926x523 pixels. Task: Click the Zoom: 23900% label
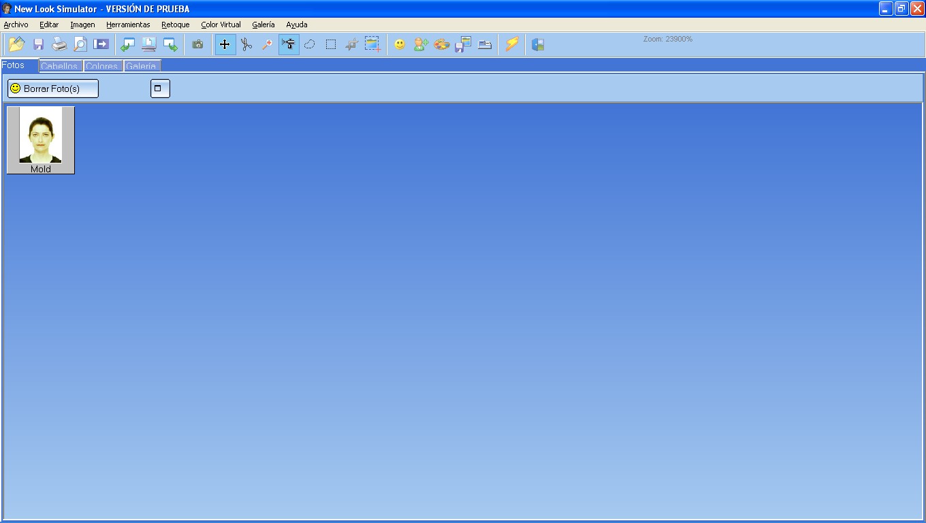[x=668, y=39]
